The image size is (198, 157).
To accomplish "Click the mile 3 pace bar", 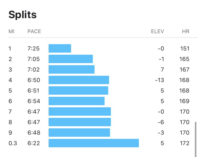I will point(71,69).
